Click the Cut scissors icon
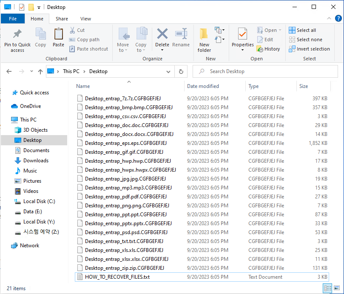The image size is (344, 294). pos(72,30)
